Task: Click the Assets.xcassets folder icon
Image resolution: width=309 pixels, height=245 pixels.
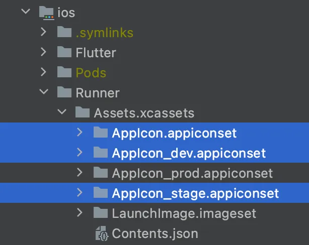Action: coord(82,112)
